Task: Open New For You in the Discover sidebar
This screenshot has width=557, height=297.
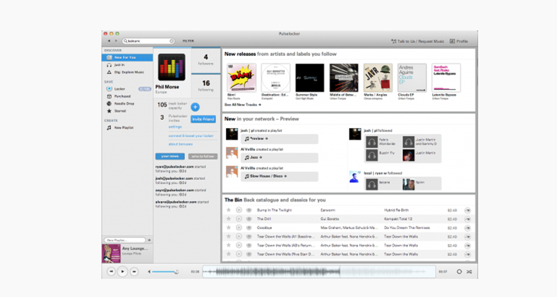Action: click(x=127, y=57)
